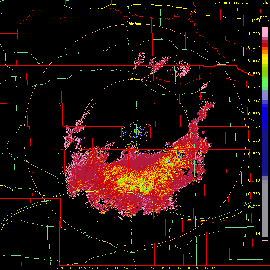Click the TH threshold label on legend
This screenshot has height=270, width=270.
(258, 234)
